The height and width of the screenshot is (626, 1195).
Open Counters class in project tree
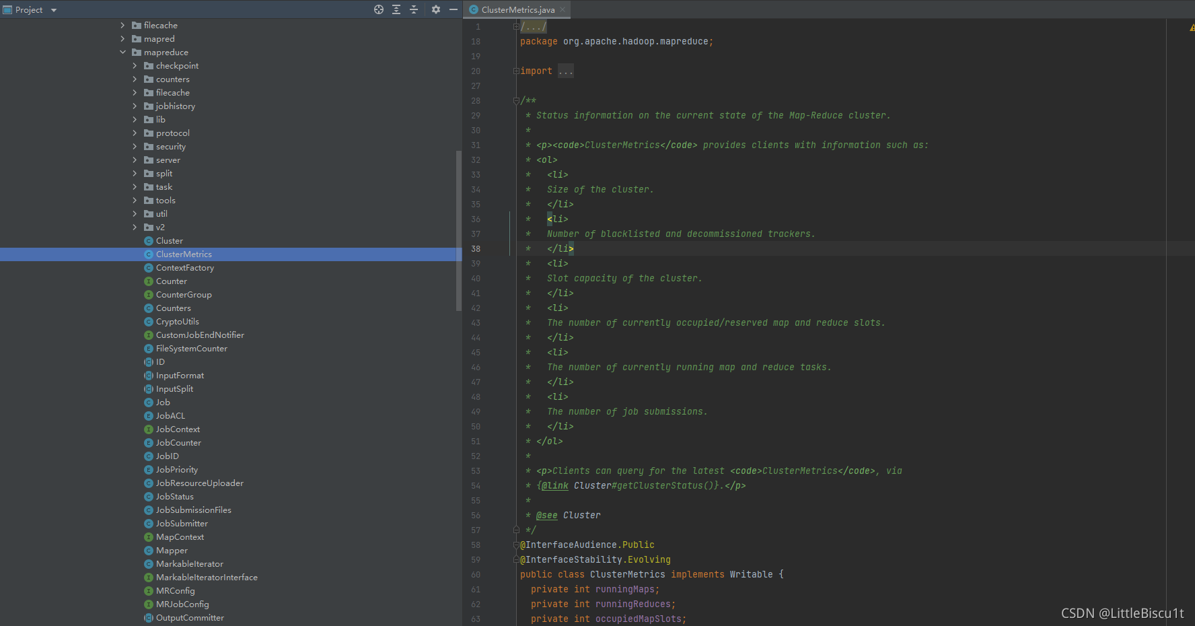173,308
